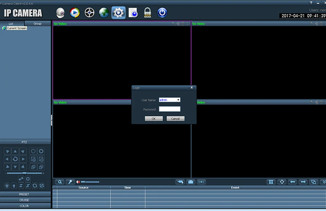Click the blue power logout icon
Screen dimensions: 326x211
[162, 13]
